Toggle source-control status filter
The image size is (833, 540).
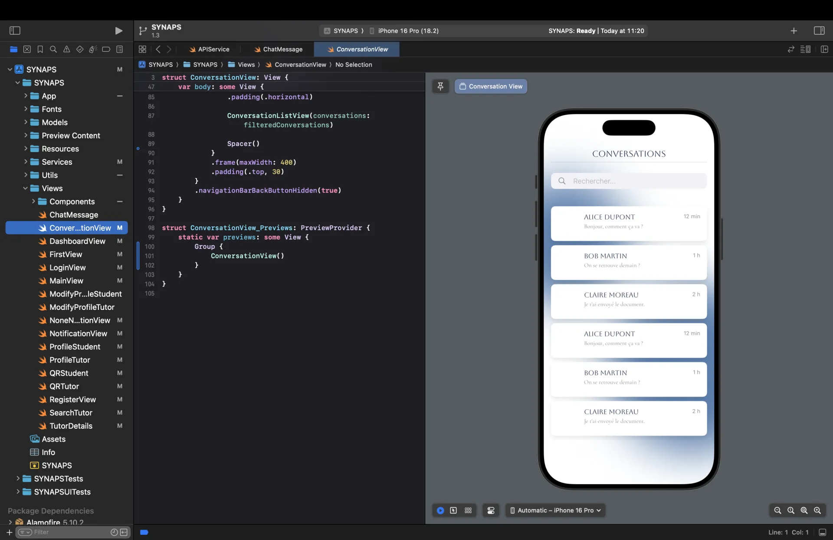pyautogui.click(x=124, y=532)
